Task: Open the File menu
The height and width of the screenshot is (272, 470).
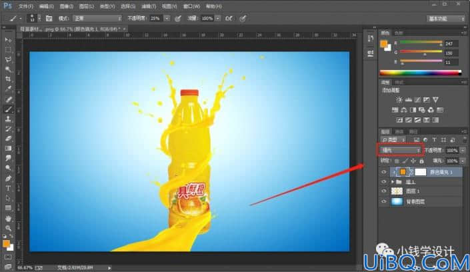Action: [x=26, y=6]
